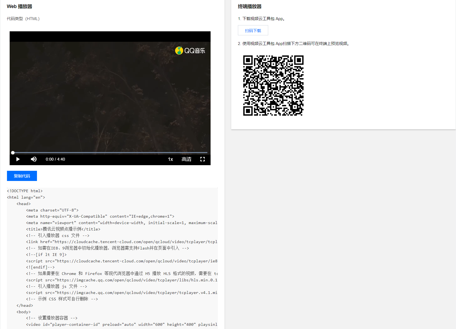Enter fullscreen mode in the player

tap(203, 159)
